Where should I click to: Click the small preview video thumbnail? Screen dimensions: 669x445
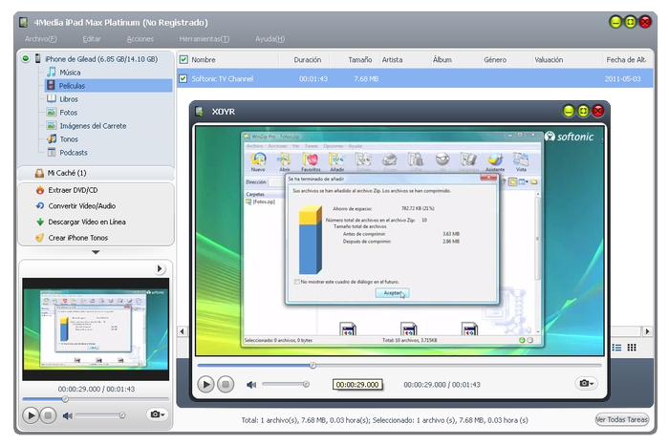point(96,329)
